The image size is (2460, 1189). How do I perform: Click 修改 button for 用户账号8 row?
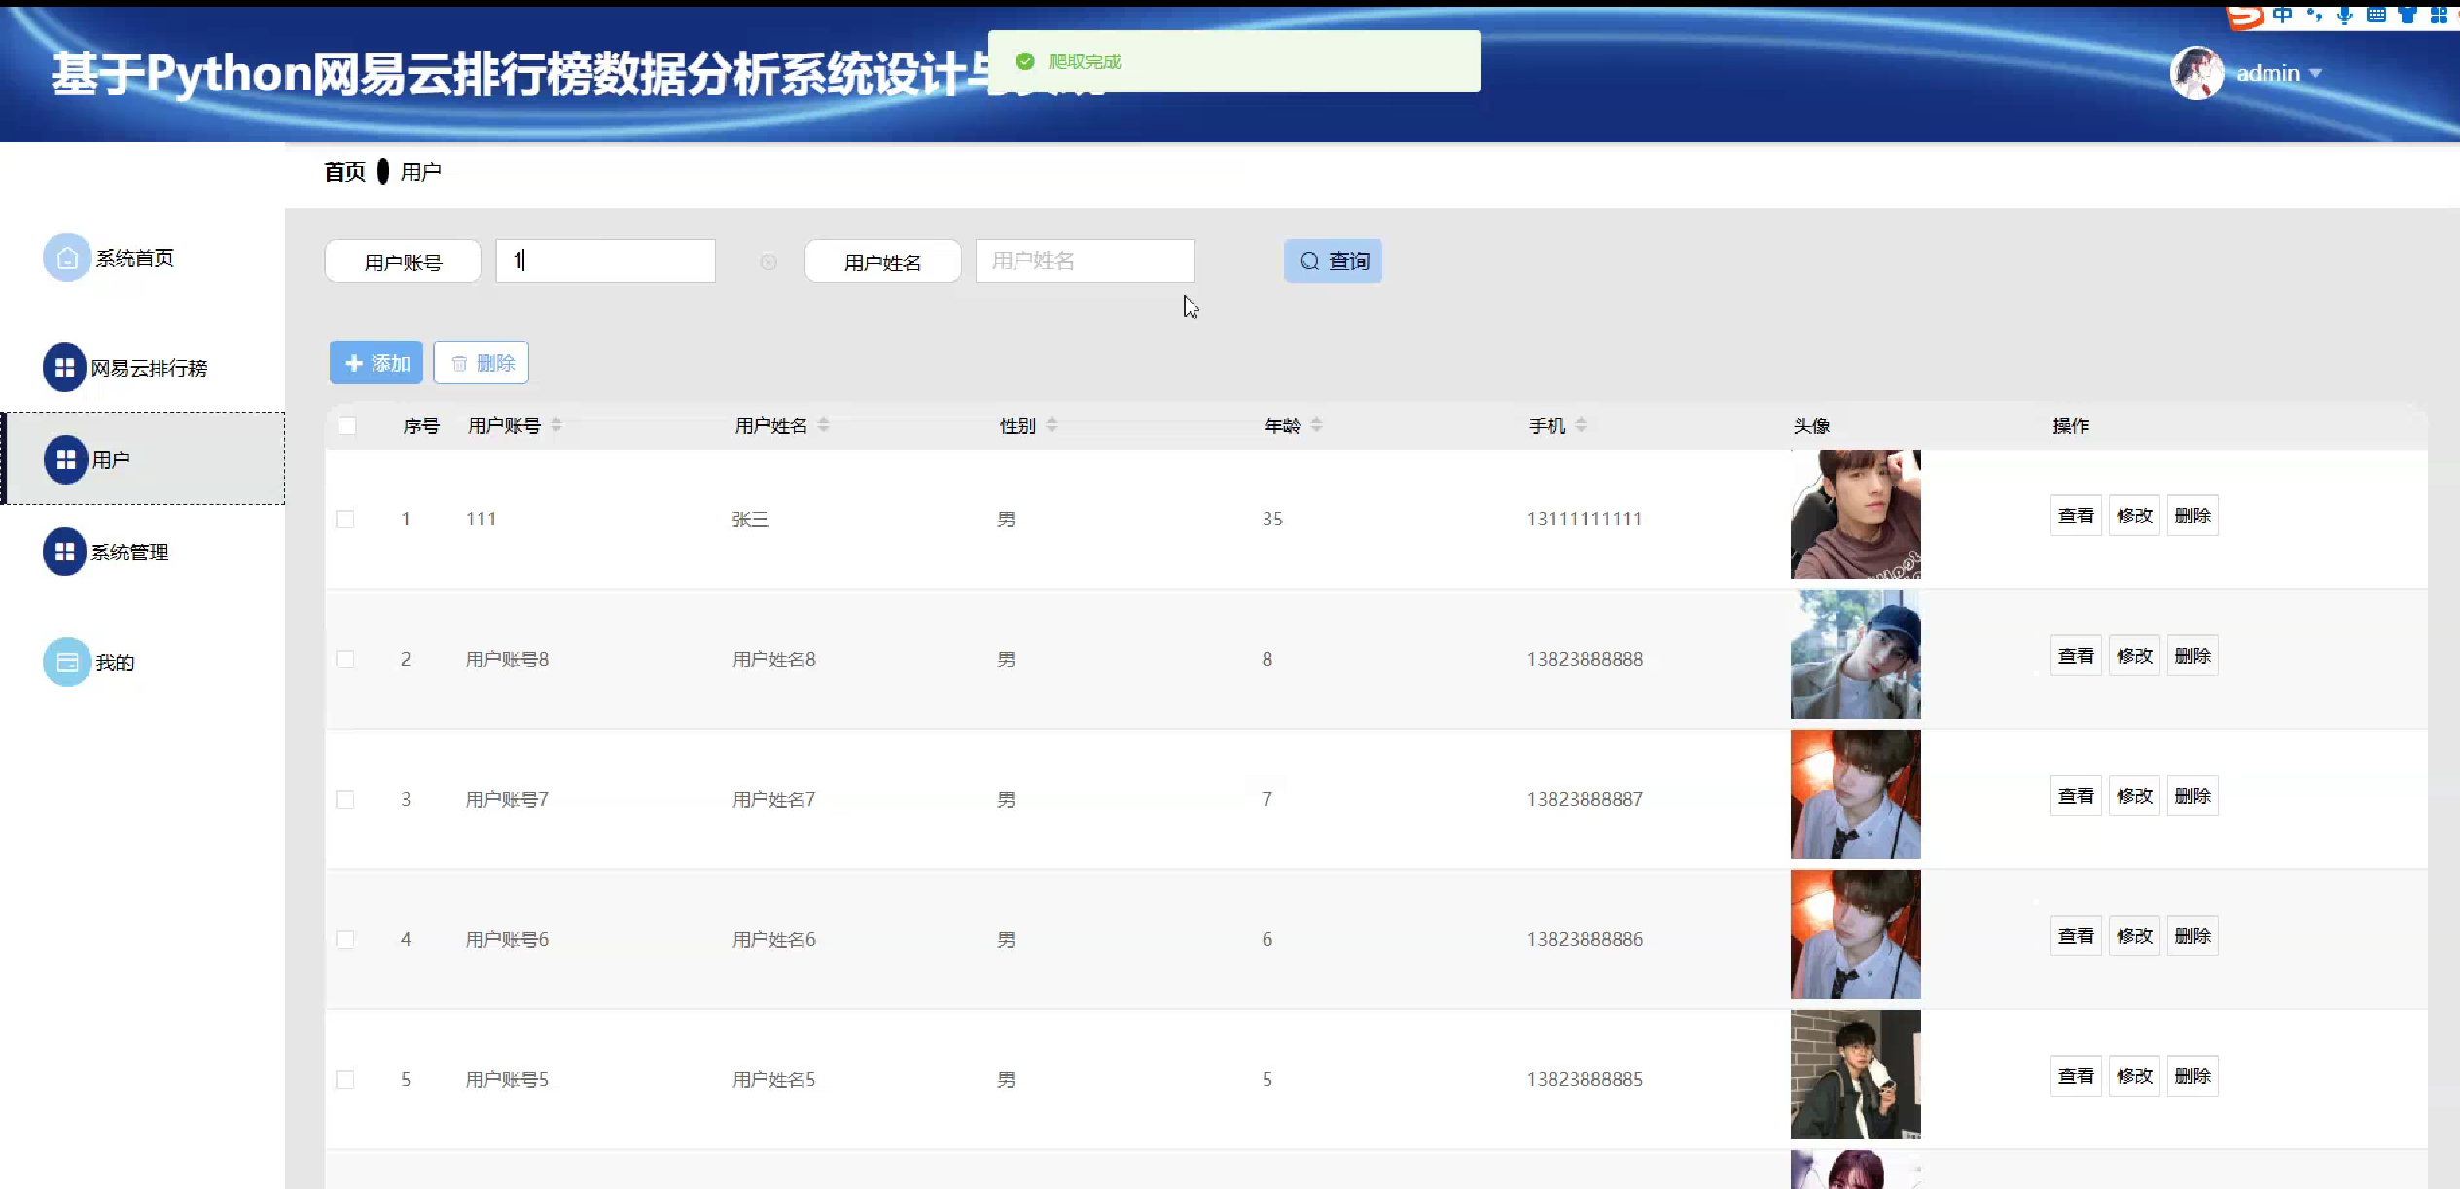2133,656
